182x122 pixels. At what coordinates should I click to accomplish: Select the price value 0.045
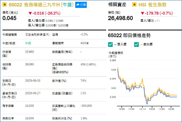[x=9, y=18]
